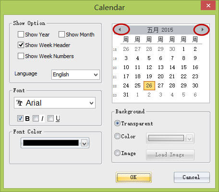This screenshot has height=192, width=219.
Task: Open the Font Color dropdown arrow
Action: click(x=84, y=143)
